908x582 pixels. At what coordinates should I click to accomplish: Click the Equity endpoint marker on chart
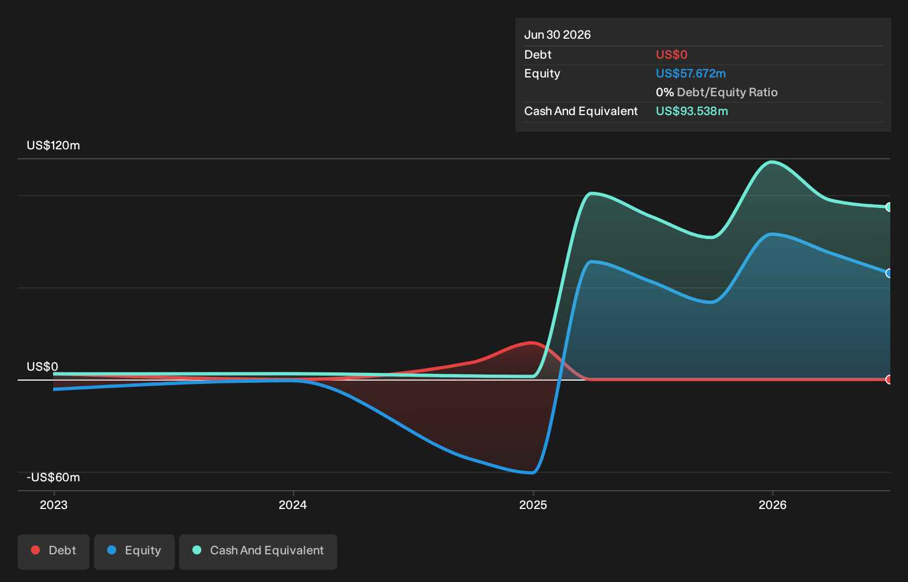[x=889, y=273]
